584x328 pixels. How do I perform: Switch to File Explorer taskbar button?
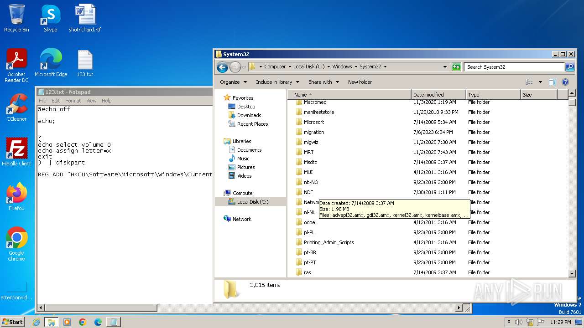[x=52, y=322]
